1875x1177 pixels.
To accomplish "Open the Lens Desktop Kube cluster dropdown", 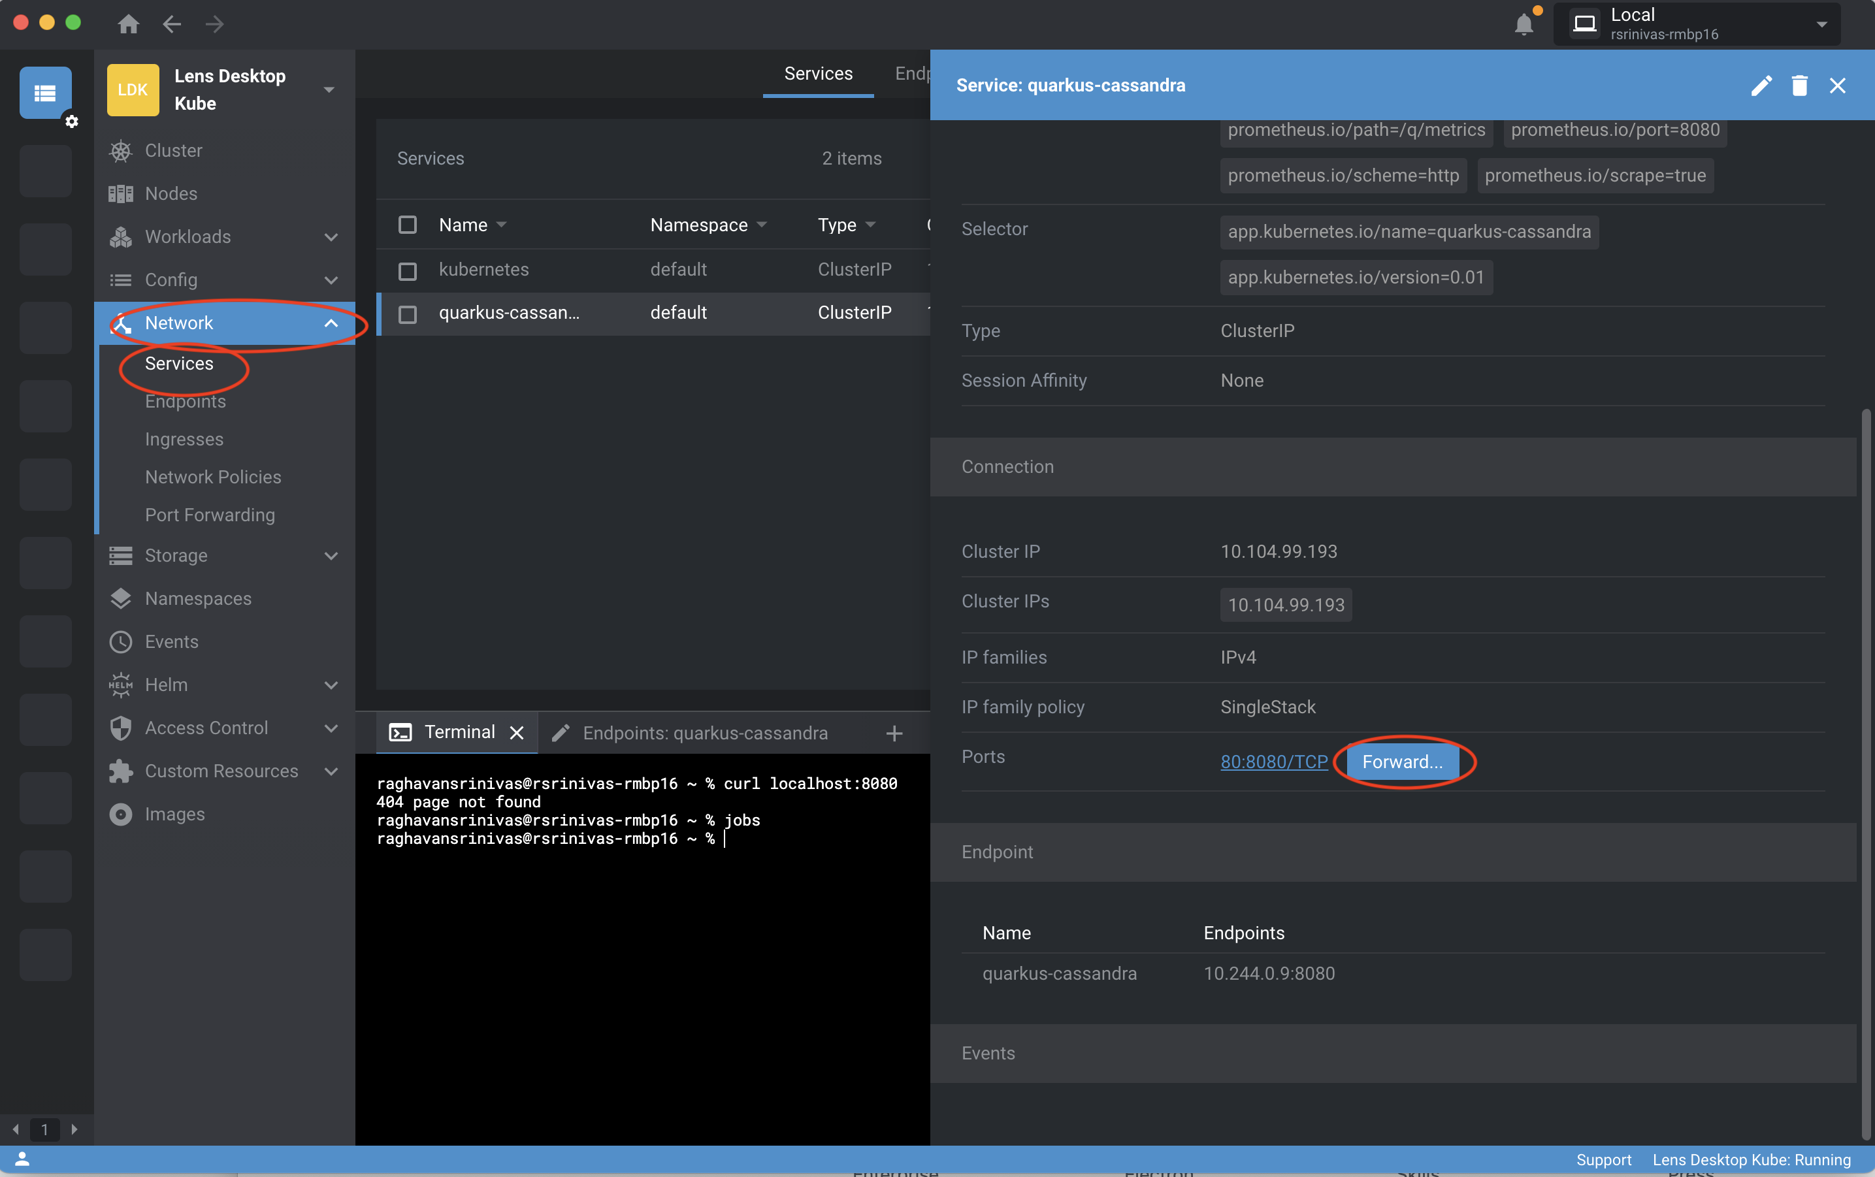I will tap(329, 89).
